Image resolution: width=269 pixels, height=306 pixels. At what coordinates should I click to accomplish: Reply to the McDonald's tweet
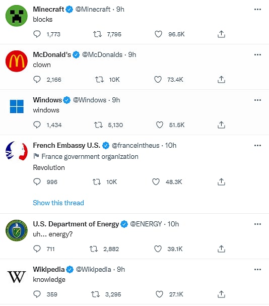point(37,80)
